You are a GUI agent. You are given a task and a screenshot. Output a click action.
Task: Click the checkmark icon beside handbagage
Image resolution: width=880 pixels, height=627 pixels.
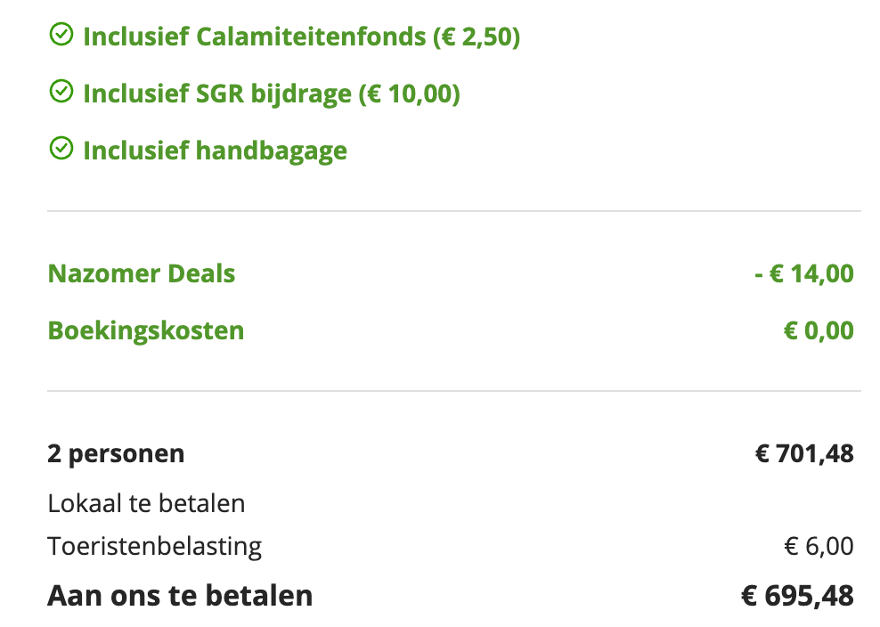(61, 149)
